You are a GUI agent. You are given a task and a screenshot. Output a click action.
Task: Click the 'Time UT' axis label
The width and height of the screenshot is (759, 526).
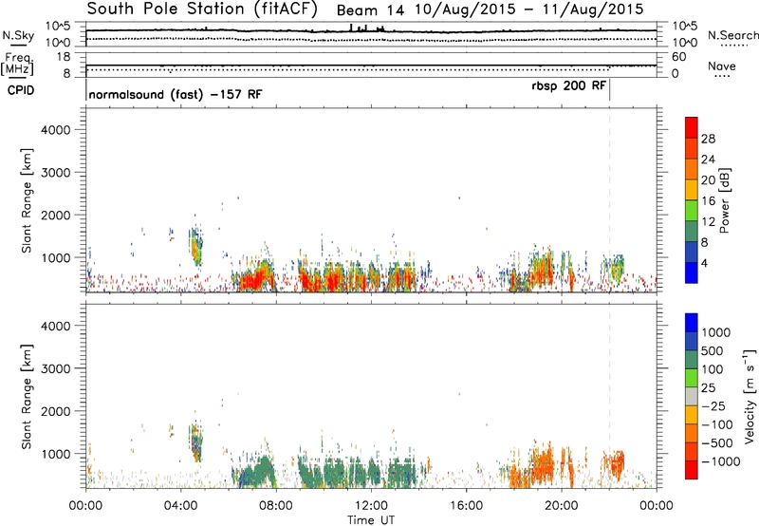371,520
